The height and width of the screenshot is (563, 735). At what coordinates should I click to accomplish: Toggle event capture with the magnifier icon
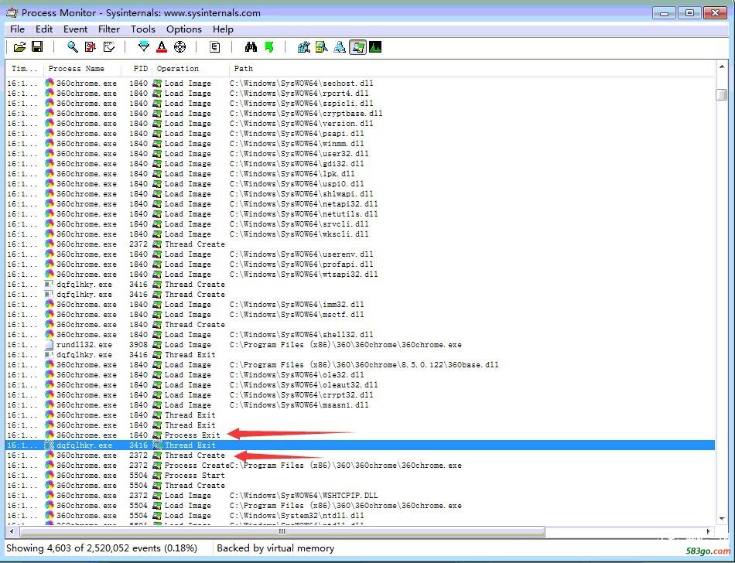coord(73,47)
